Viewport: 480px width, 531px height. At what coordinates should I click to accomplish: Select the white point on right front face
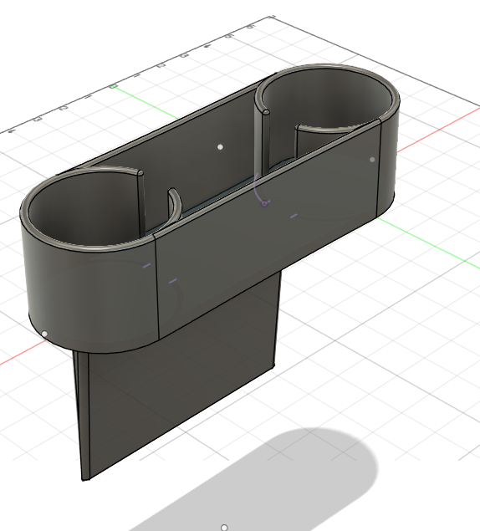pos(372,160)
